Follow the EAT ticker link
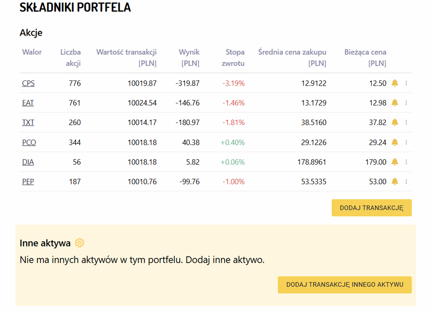 coord(28,103)
